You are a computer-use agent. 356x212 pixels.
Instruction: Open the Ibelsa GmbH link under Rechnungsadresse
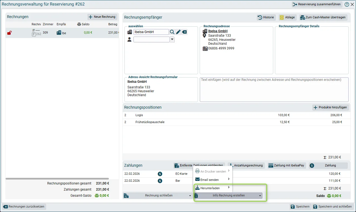coord(218,31)
